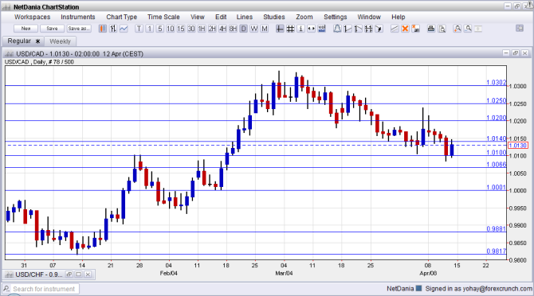Open the View menu

[198, 17]
